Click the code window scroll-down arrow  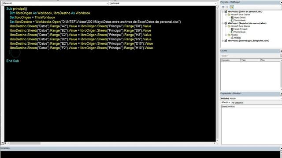click(x=217, y=140)
